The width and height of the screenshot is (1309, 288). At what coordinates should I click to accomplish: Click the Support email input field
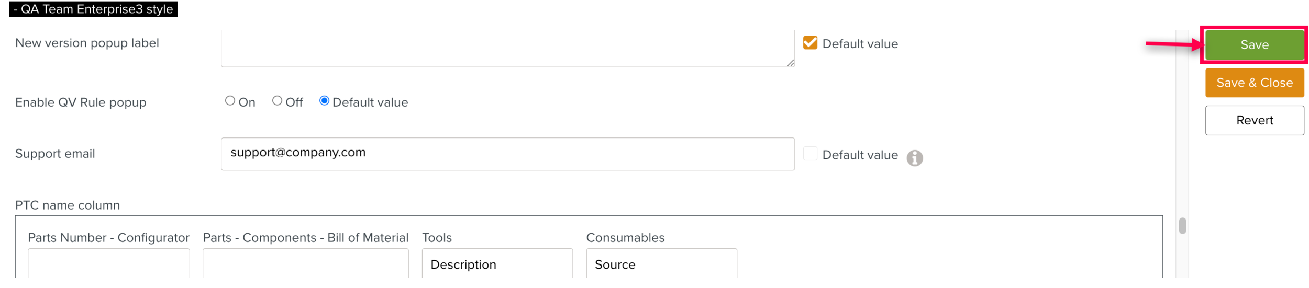507,154
